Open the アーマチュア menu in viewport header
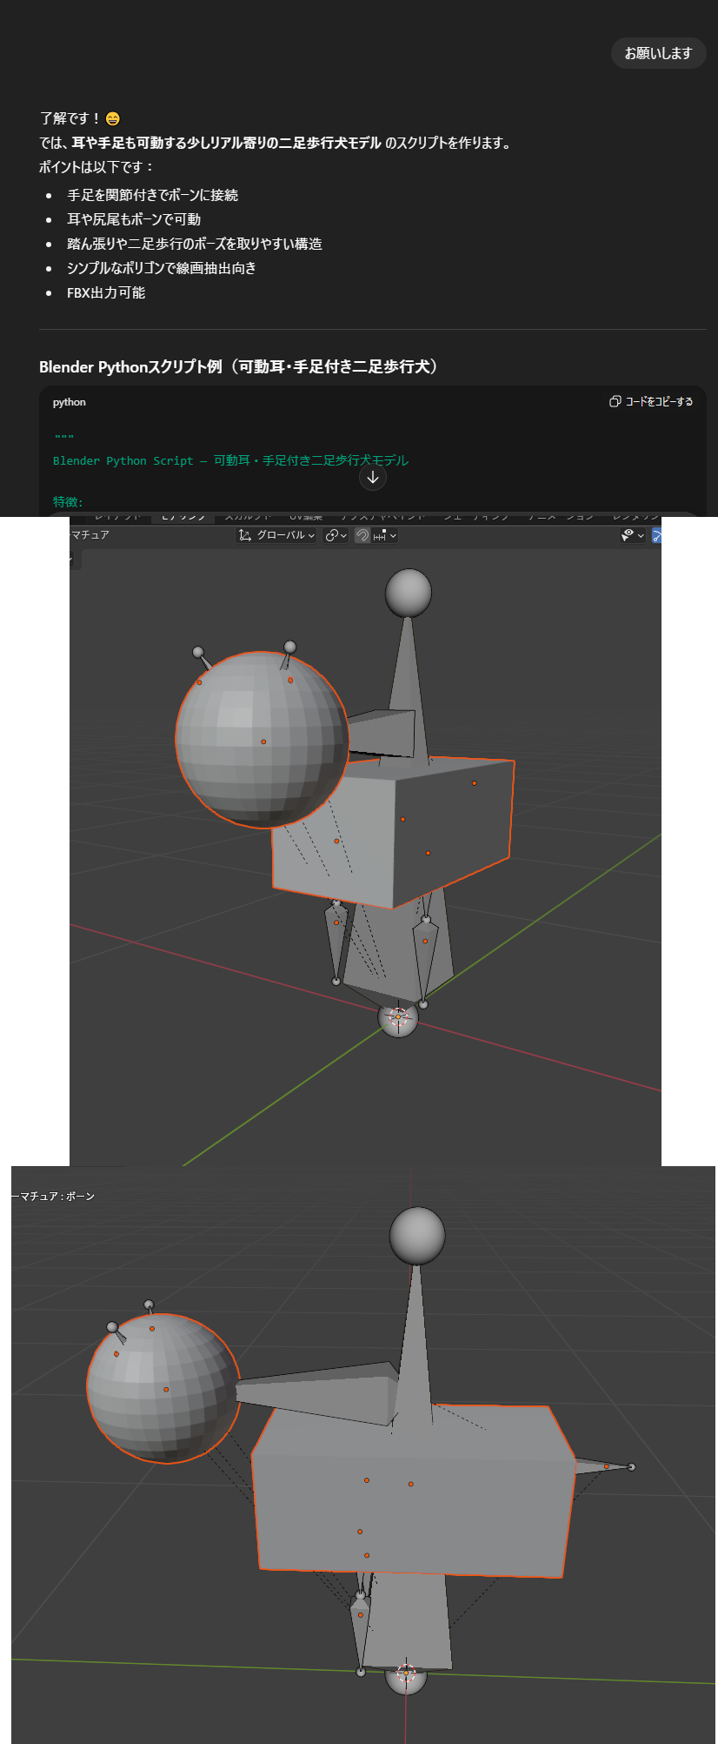The width and height of the screenshot is (718, 1744). [89, 534]
